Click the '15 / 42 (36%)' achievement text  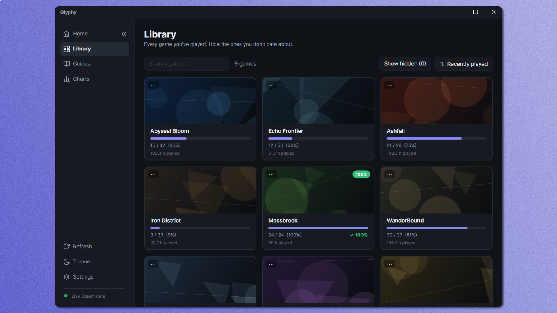click(x=165, y=145)
